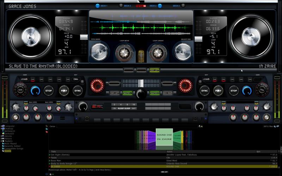Screen dimensions: 282x176
Task: Toggle the Deck 1 power button
Action: (98, 6)
